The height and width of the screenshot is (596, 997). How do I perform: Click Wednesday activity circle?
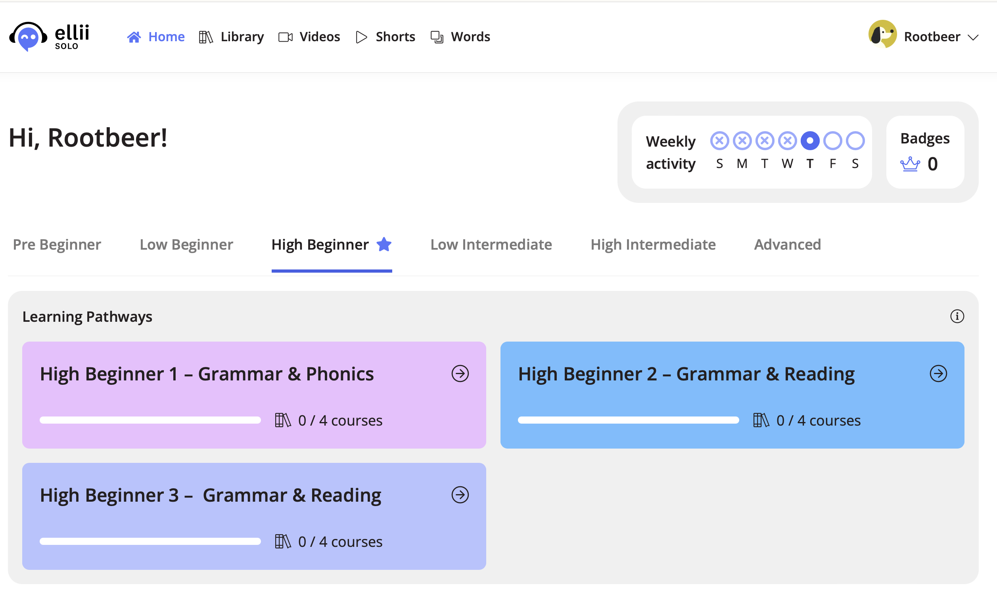tap(787, 141)
